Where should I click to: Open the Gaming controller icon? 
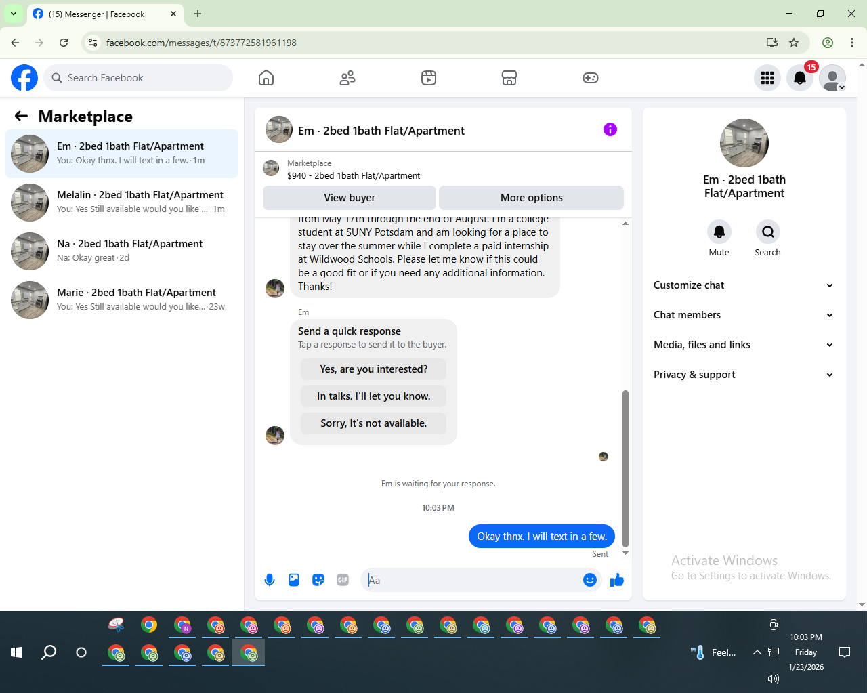(x=591, y=78)
